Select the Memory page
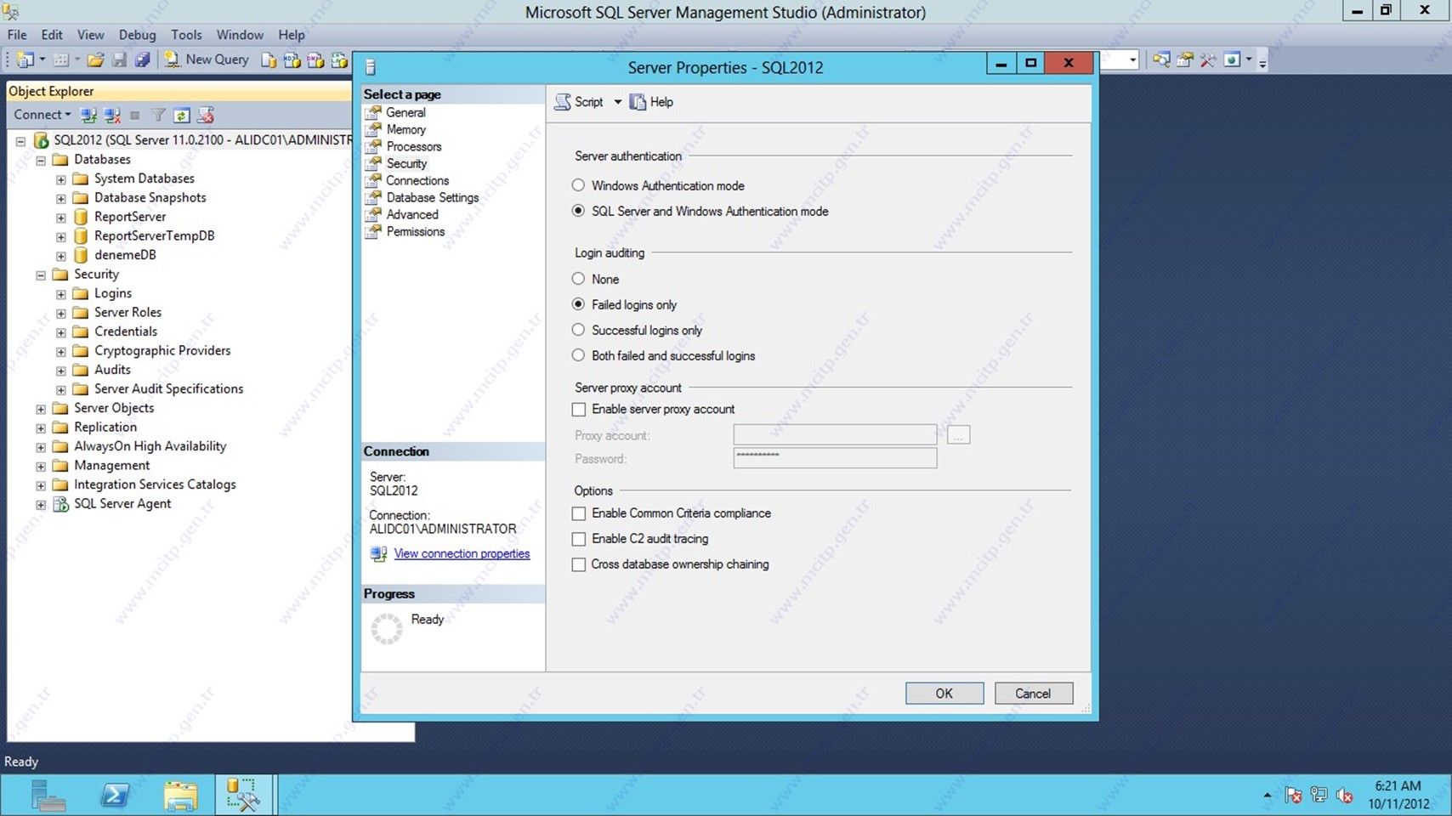1452x816 pixels. pos(406,129)
